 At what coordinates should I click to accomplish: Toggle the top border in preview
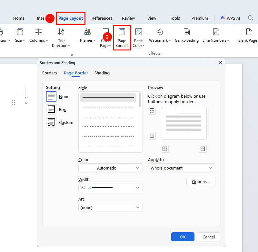(152, 111)
